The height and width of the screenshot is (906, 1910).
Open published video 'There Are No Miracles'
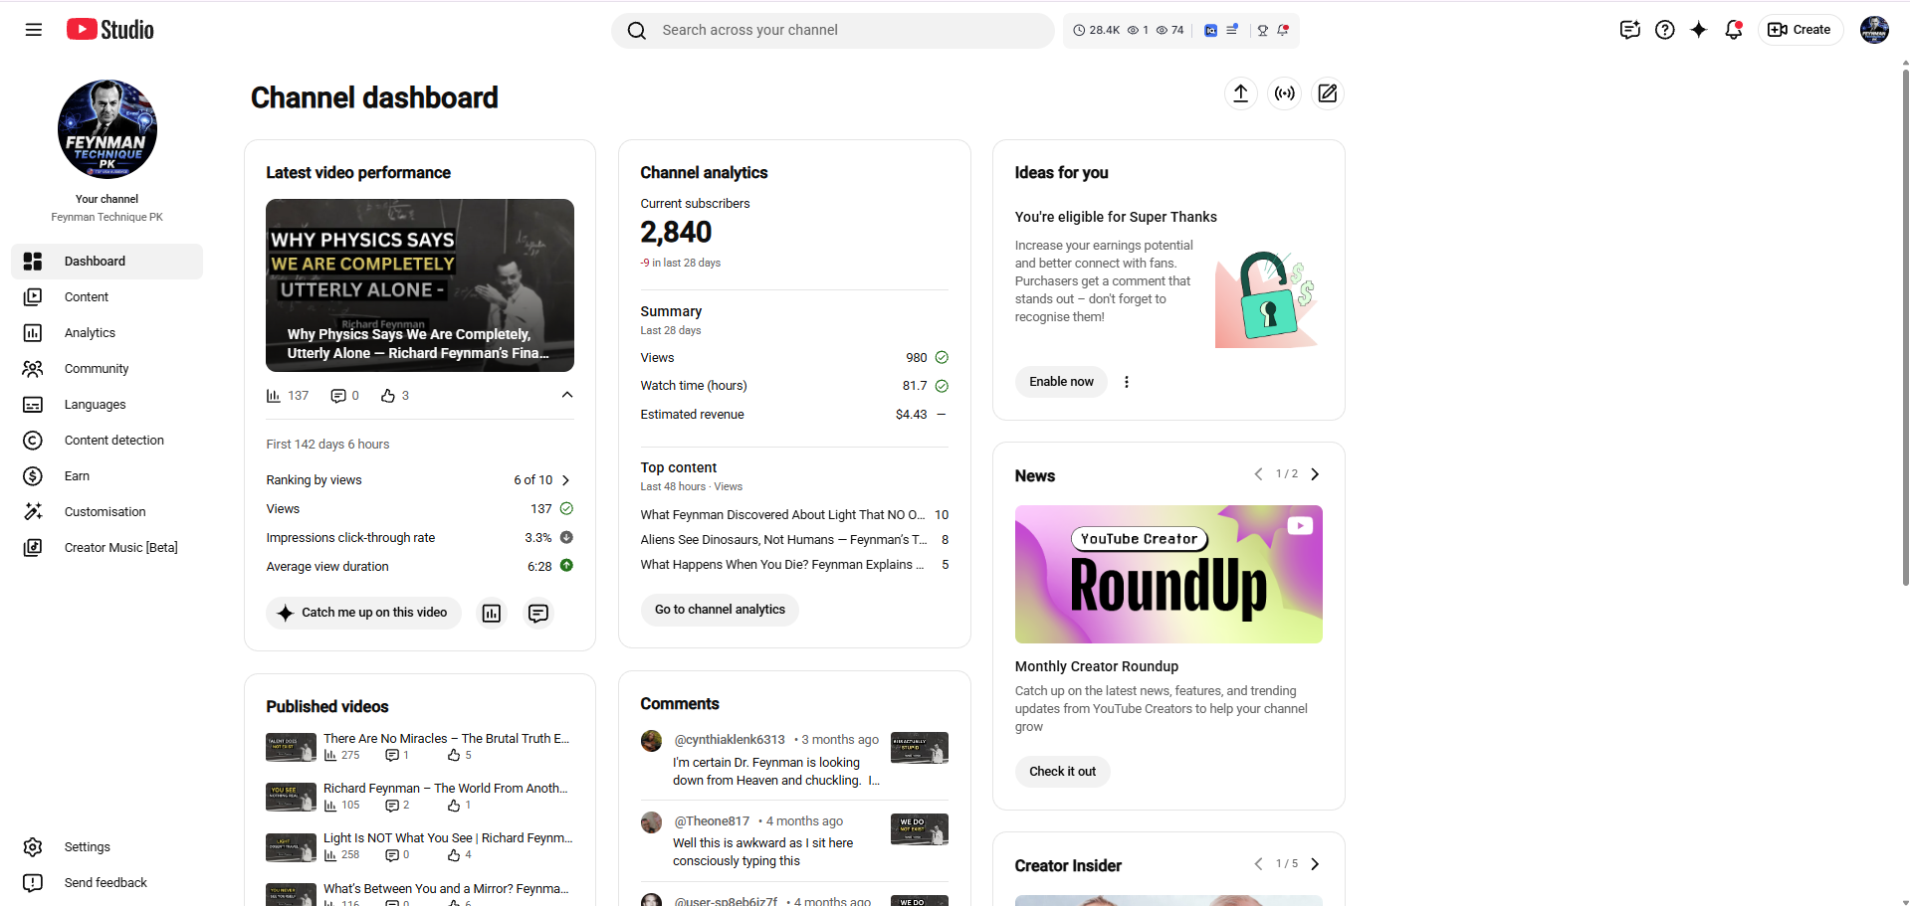coord(446,739)
